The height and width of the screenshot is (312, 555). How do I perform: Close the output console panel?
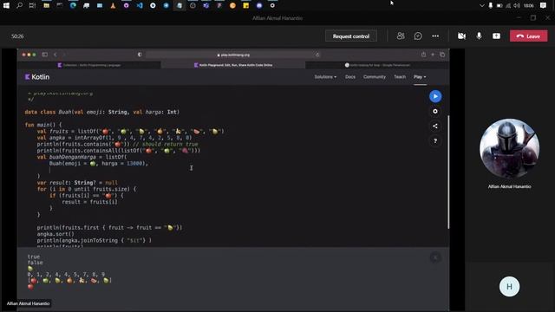point(435,257)
